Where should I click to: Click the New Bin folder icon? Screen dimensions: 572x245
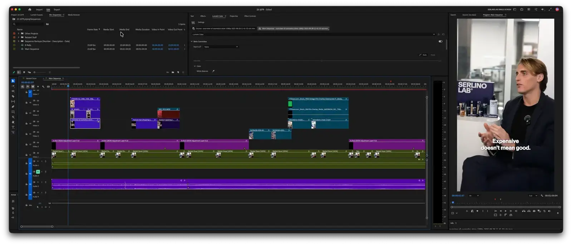pos(173,72)
